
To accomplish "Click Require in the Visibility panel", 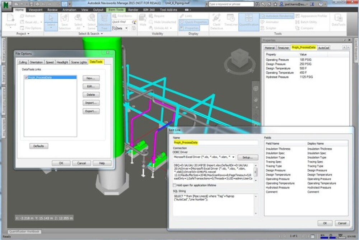I will [157, 16].
